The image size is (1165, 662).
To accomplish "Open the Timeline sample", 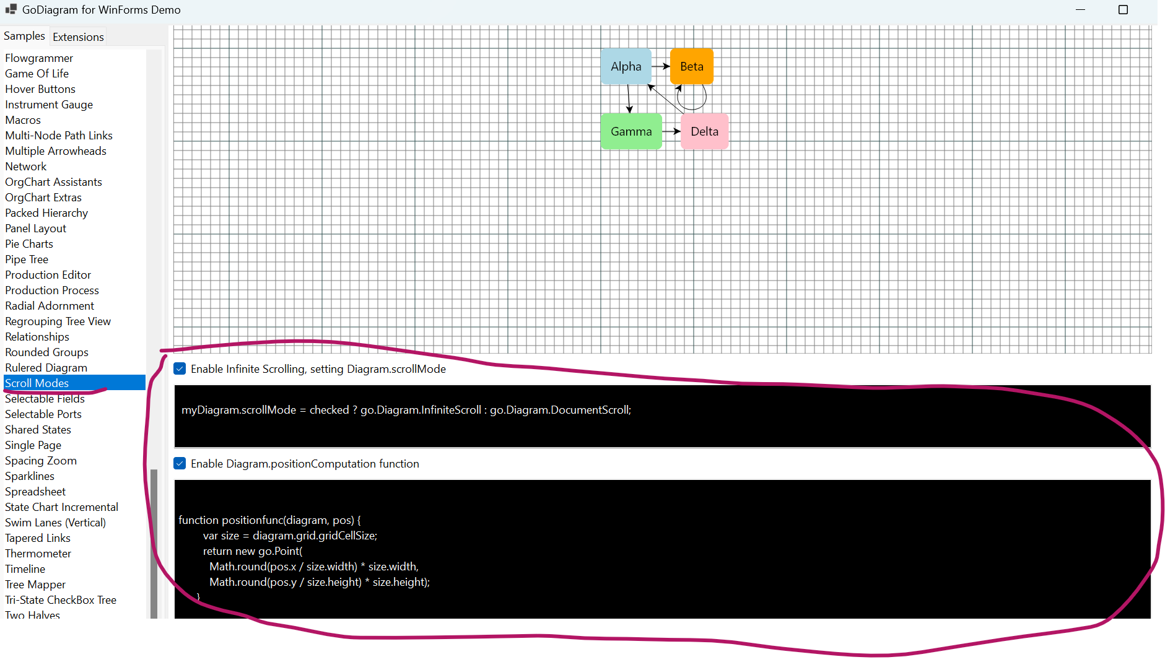I will 25,569.
